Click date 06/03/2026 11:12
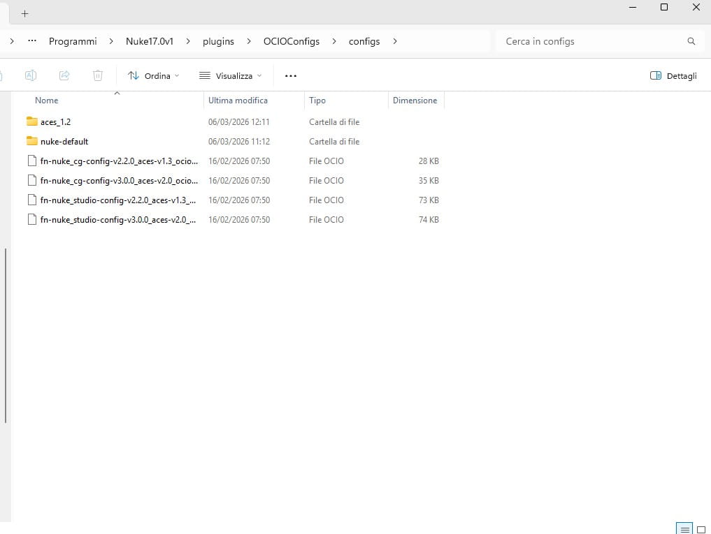 (x=238, y=141)
